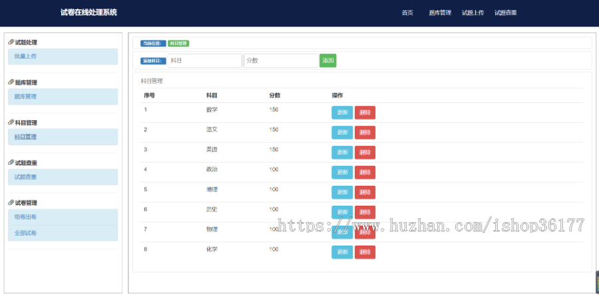Click 更新 for the 历史 row
The height and width of the screenshot is (296, 599).
click(x=342, y=212)
